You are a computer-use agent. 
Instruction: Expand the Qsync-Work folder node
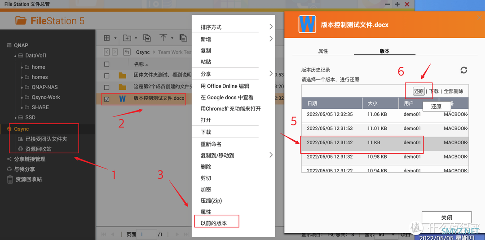[x=22, y=98]
